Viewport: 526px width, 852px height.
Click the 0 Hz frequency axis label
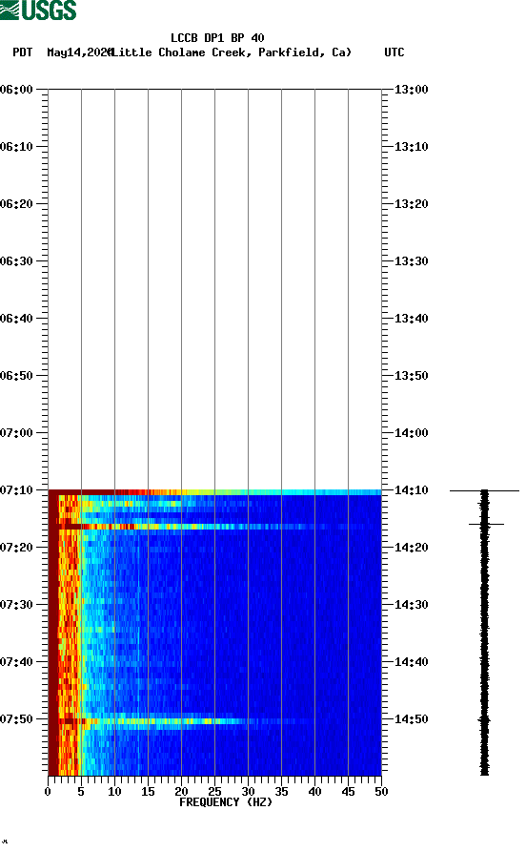coord(48,792)
